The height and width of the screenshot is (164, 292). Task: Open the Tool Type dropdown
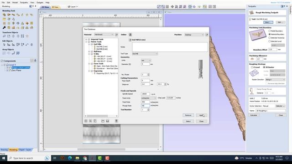pyautogui.click(x=145, y=54)
